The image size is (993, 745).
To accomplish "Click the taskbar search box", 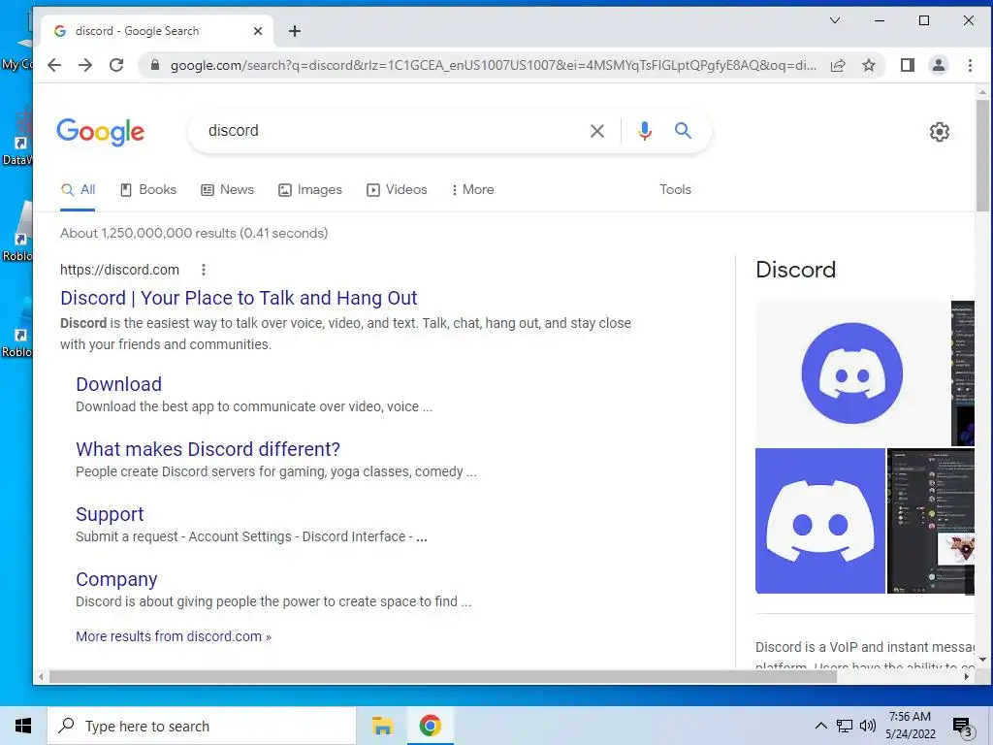I will (202, 726).
